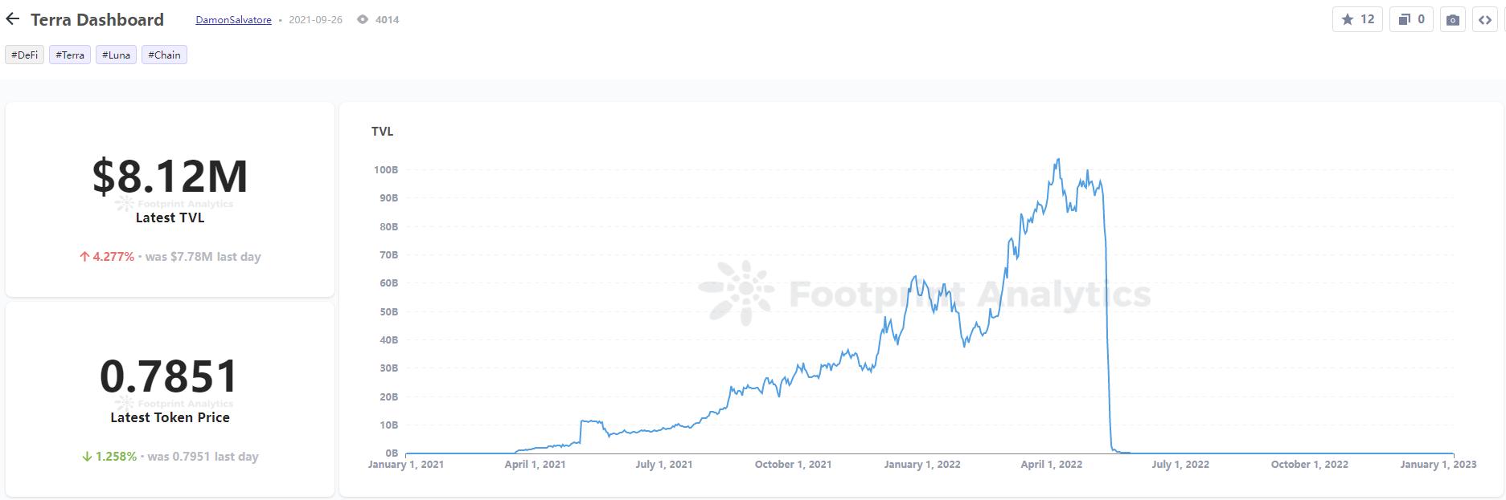
Task: Click the #Luna tag
Action: (116, 55)
